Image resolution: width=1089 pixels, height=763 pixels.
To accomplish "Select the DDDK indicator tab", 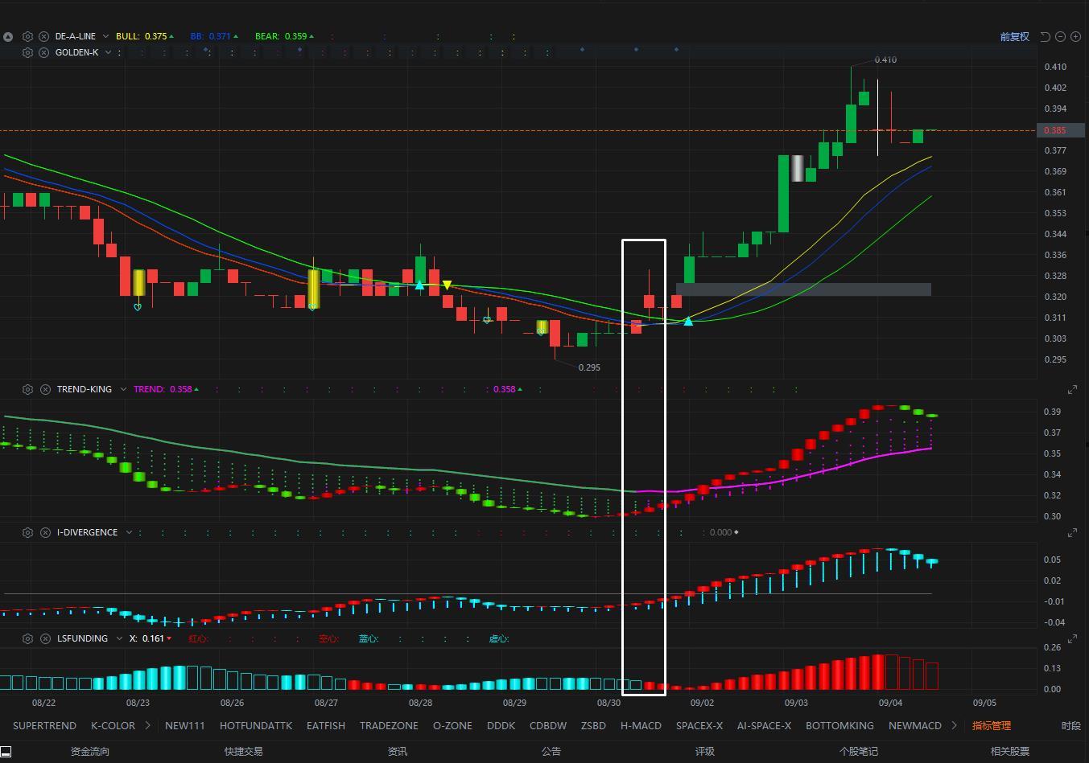I will click(501, 725).
